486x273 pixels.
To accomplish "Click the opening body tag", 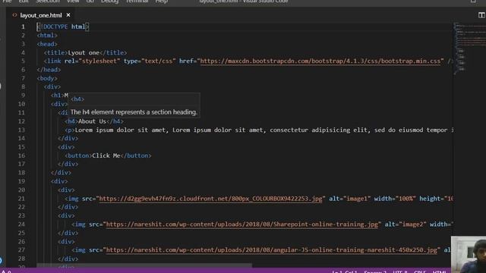I will [47, 78].
